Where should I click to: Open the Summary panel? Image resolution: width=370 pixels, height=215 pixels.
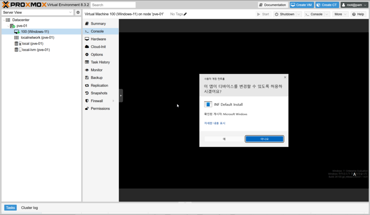pos(98,23)
